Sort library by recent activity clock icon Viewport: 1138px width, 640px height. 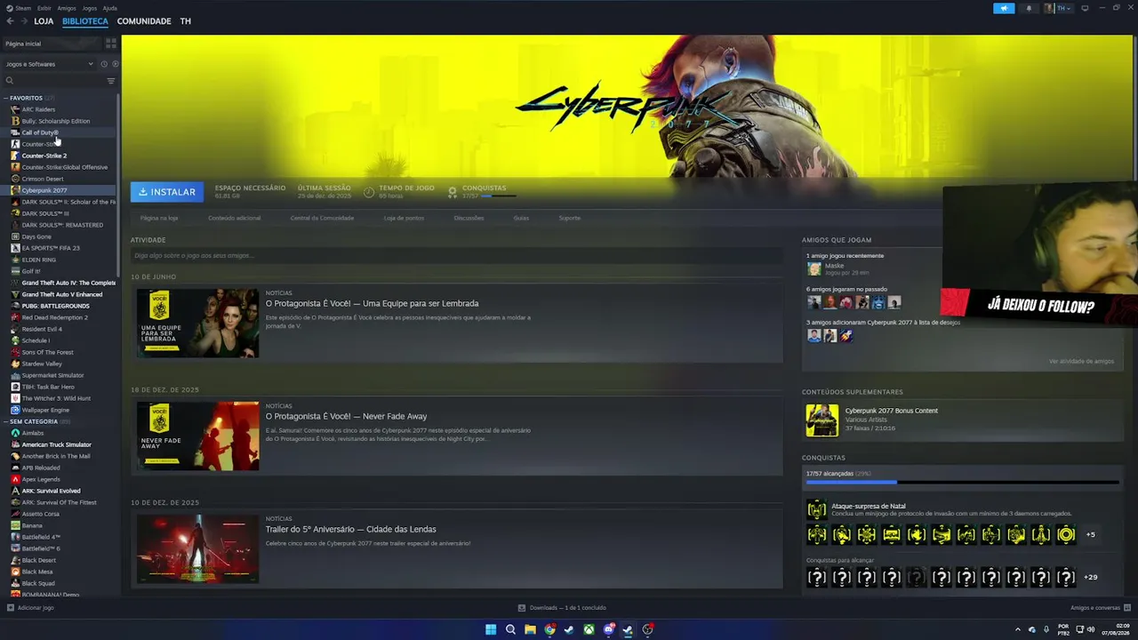(x=104, y=64)
